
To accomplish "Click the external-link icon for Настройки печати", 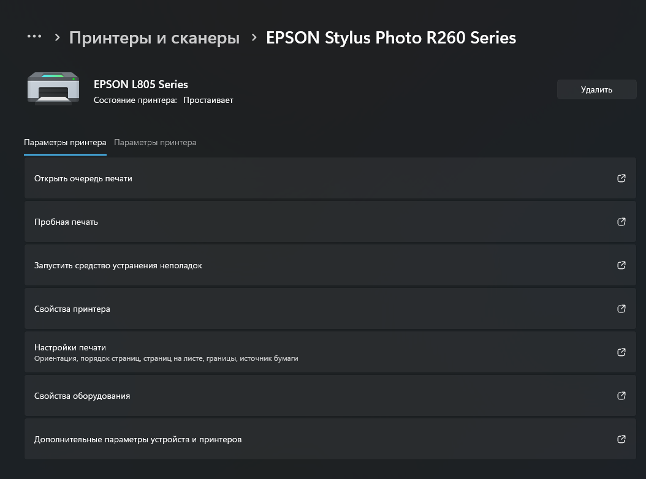I will coord(621,352).
